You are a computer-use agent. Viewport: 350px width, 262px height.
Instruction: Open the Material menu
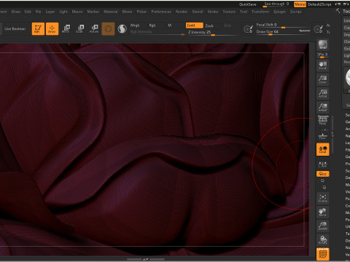(x=111, y=12)
